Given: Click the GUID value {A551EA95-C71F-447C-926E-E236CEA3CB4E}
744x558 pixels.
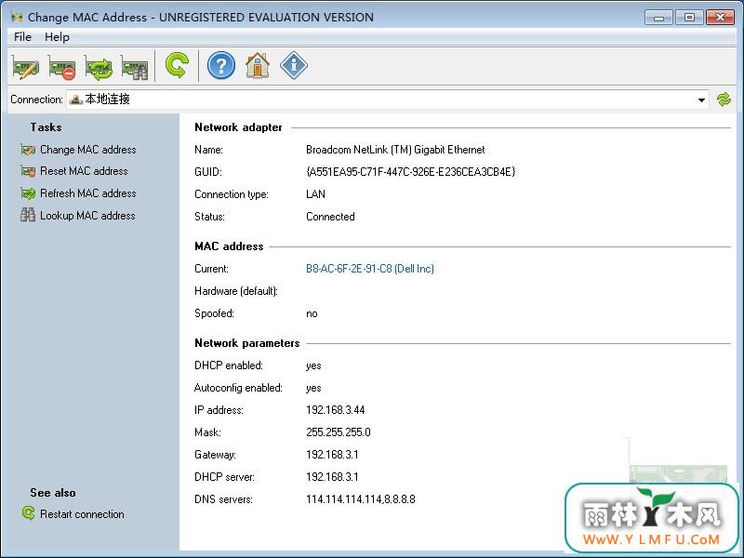Looking at the screenshot, I should pyautogui.click(x=410, y=172).
